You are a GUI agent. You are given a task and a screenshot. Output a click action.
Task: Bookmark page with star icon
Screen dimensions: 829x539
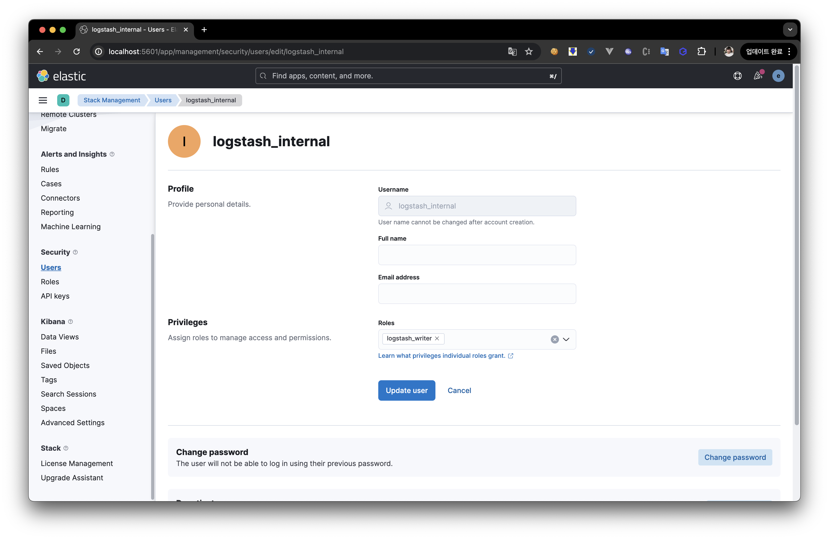[x=529, y=52]
